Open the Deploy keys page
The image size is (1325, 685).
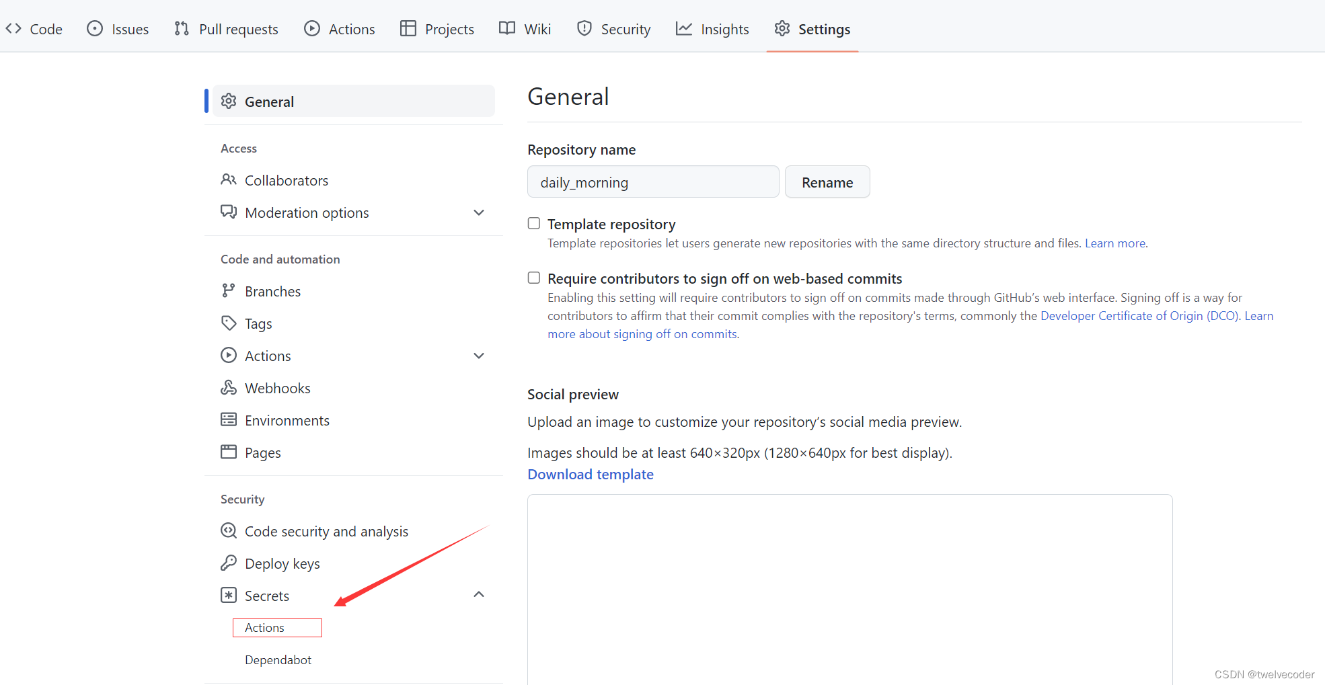click(x=282, y=563)
